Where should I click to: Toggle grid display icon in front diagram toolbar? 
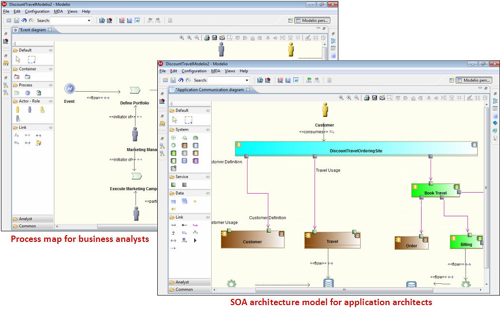477,98
